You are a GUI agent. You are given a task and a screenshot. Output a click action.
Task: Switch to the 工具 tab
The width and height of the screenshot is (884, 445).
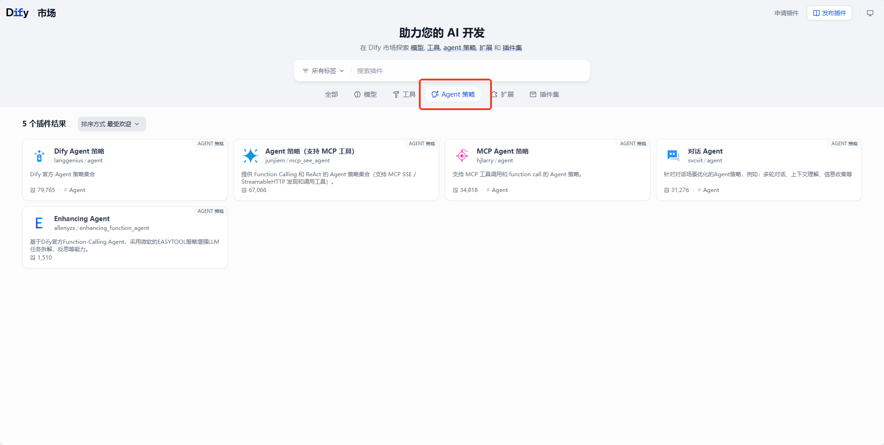[404, 94]
